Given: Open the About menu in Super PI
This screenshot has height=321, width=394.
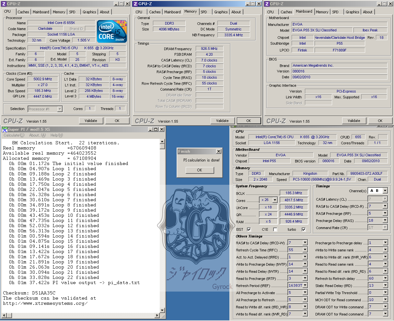Looking at the screenshot, I should (x=37, y=135).
